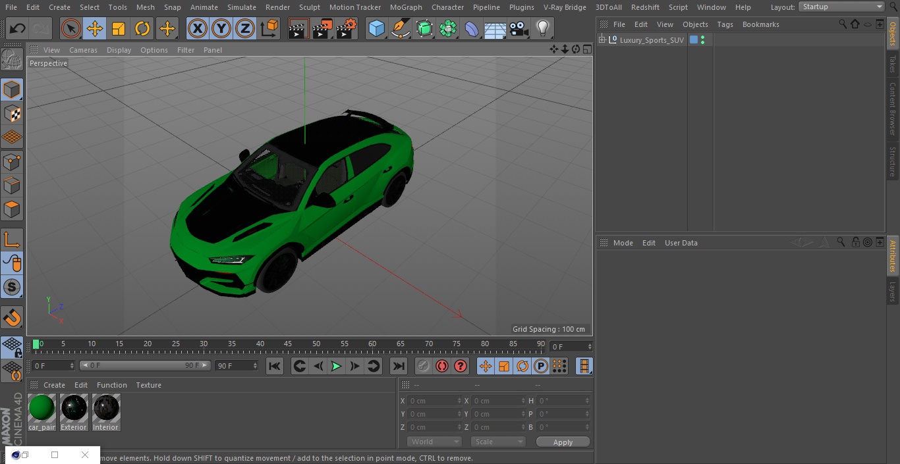Switch to Texture mode

pos(12,113)
